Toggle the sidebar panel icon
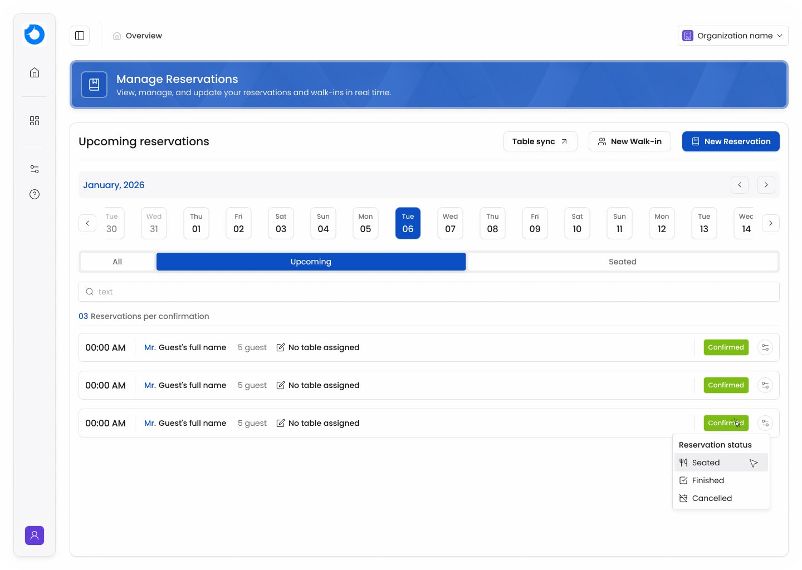Image resolution: width=802 pixels, height=570 pixels. click(80, 36)
